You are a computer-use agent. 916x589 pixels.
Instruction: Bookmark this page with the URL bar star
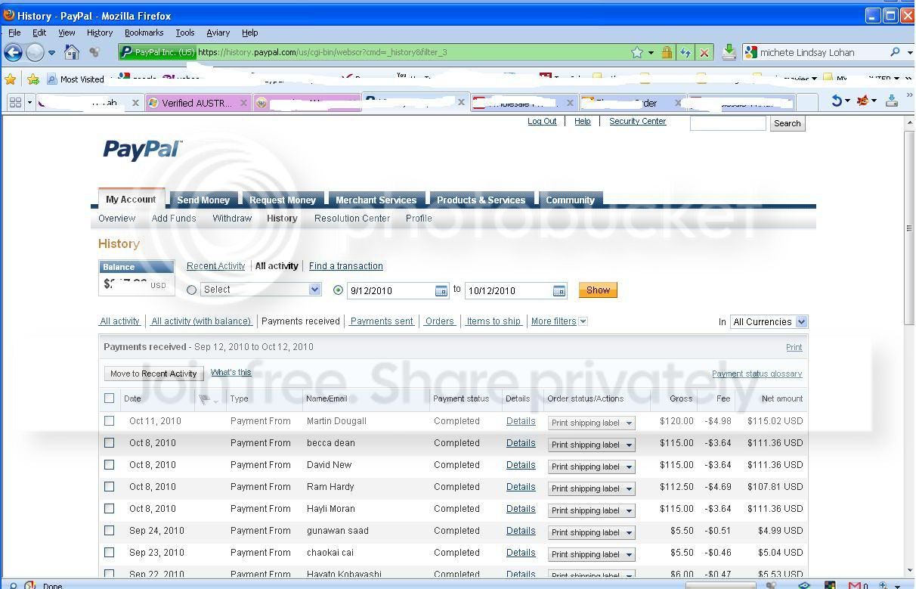(637, 52)
